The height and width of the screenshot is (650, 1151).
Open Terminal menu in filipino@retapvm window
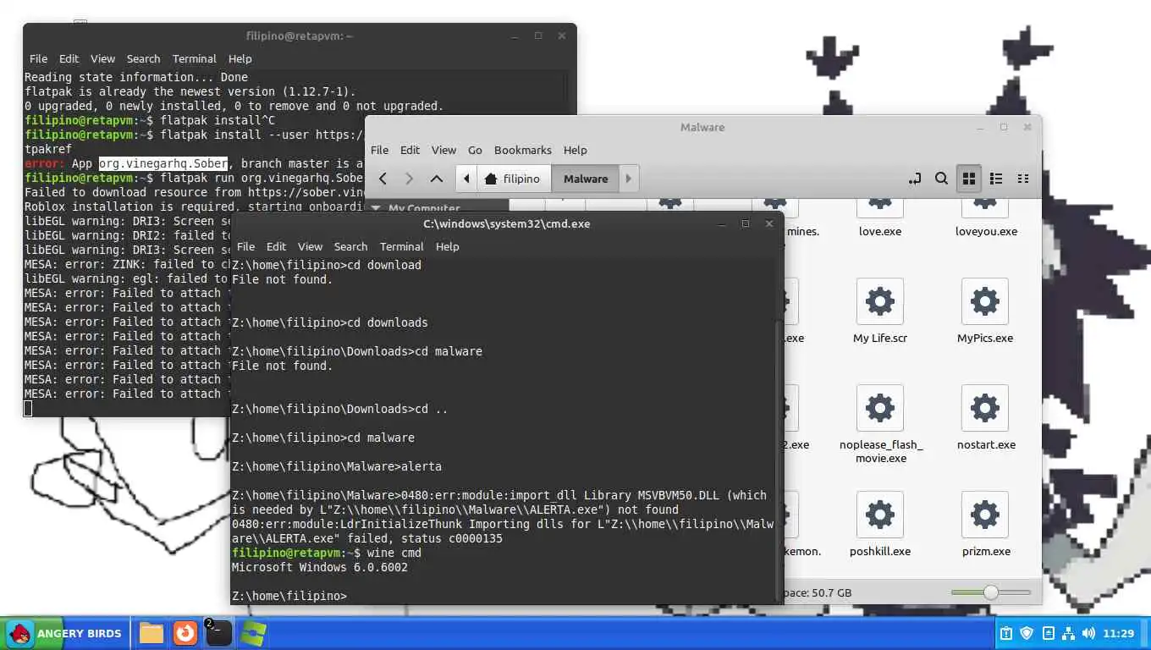pos(194,58)
